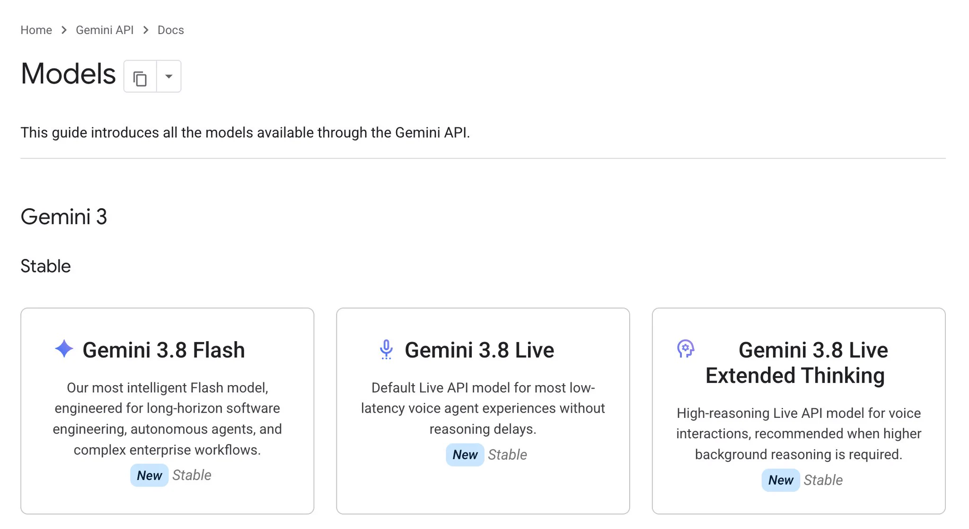
Task: Click the Stable subsection heading
Action: (x=45, y=266)
